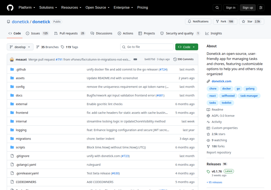Open the Open Source dropdown menu
Image resolution: width=271 pixels, height=190 pixels.
click(x=97, y=8)
